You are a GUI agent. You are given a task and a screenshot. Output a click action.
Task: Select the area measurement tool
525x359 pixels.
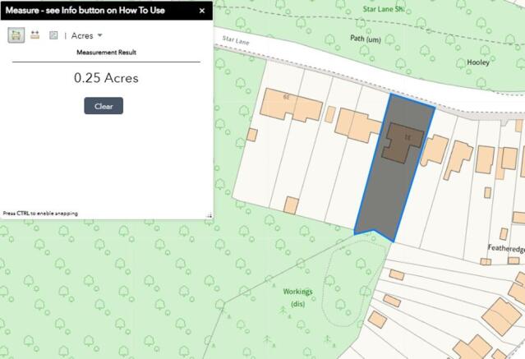point(16,35)
